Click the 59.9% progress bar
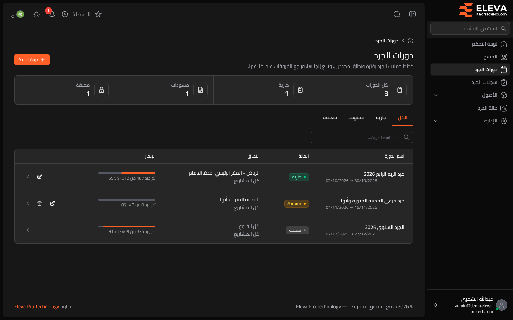 (127, 173)
